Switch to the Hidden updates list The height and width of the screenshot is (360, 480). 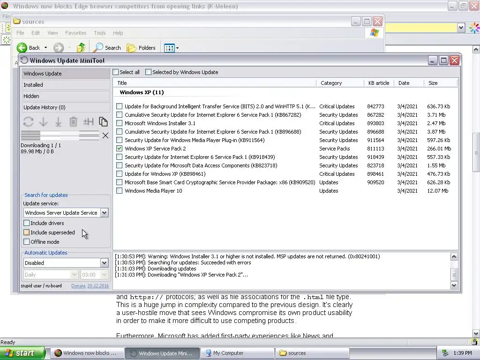66,96
